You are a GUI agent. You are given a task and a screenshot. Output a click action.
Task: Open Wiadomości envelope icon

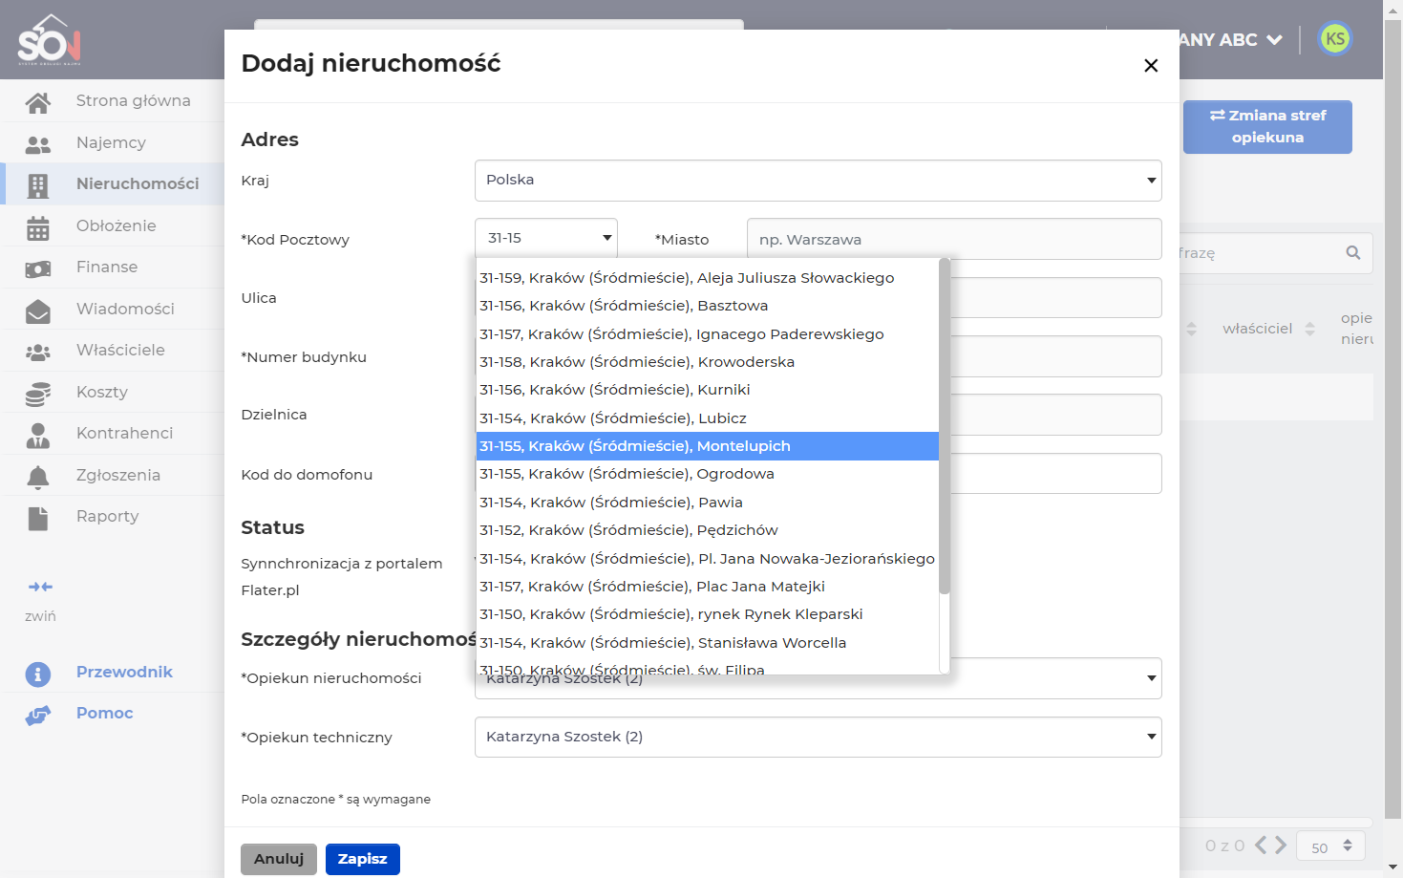point(38,311)
